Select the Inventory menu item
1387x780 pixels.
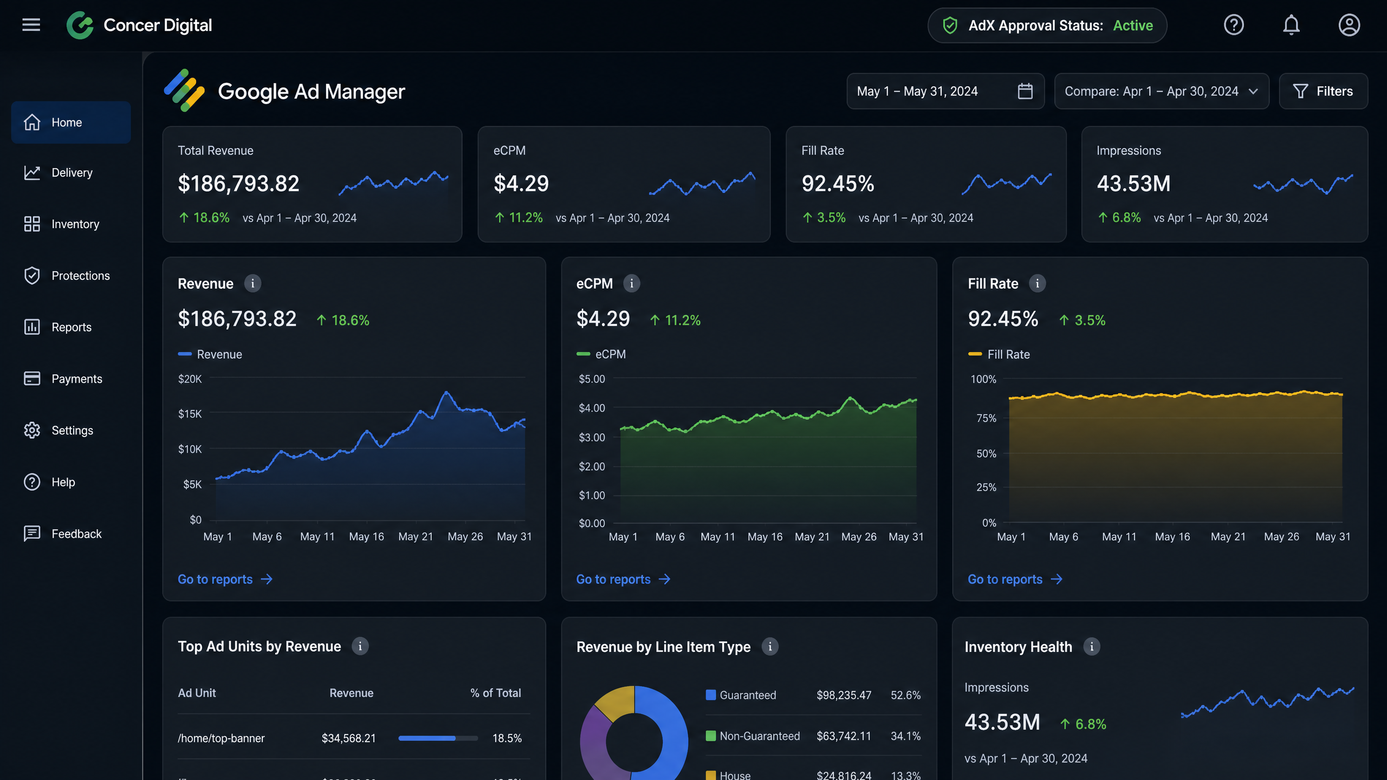coord(71,224)
